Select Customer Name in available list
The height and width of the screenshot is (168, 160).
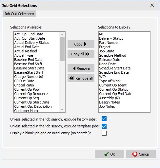[27, 111]
